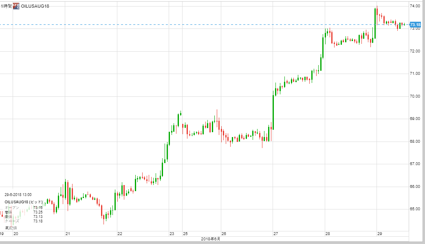
Task: Click the OILUSAUG18 (ビッド) info header
Action: (x=24, y=202)
